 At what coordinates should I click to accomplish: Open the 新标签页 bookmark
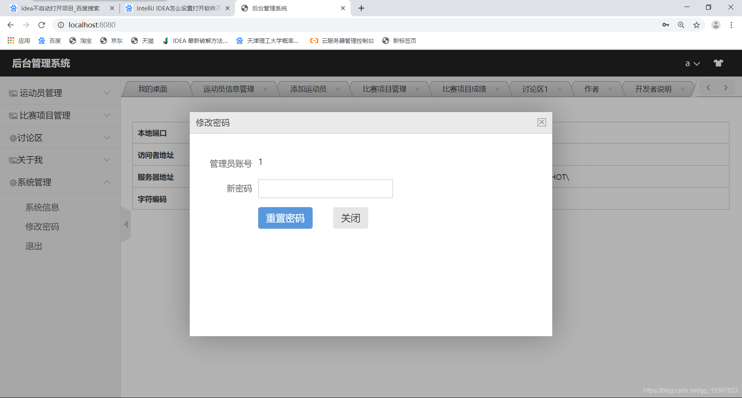399,41
